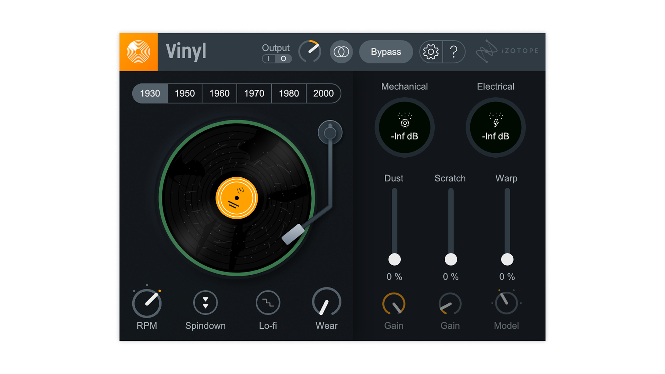Screen dimensions: 665x374
Task: Click the Scratch slider handle
Action: pyautogui.click(x=451, y=259)
